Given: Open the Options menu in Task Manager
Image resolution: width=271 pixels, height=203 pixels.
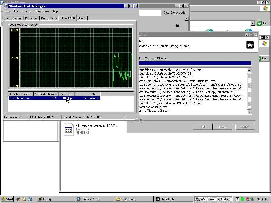Looking at the screenshot, I should click(x=17, y=11).
